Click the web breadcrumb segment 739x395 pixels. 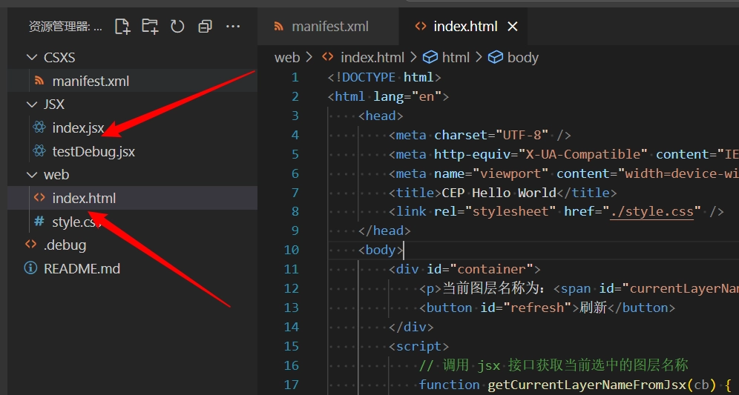[286, 58]
